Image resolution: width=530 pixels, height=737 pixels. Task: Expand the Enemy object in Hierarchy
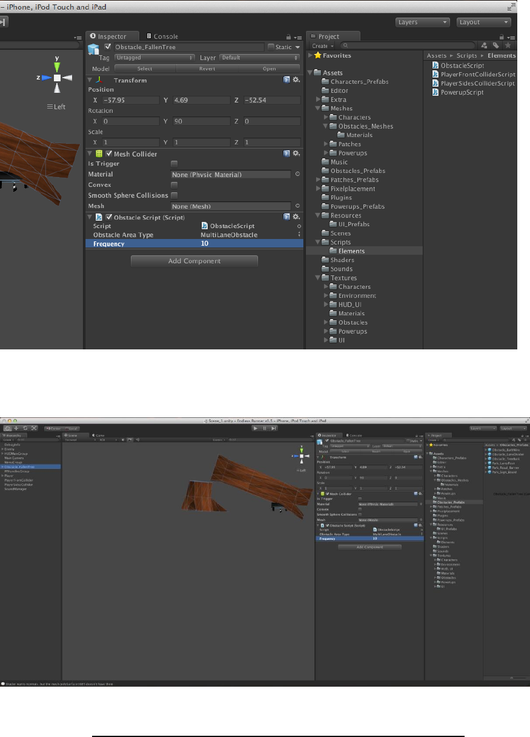(x=2, y=449)
